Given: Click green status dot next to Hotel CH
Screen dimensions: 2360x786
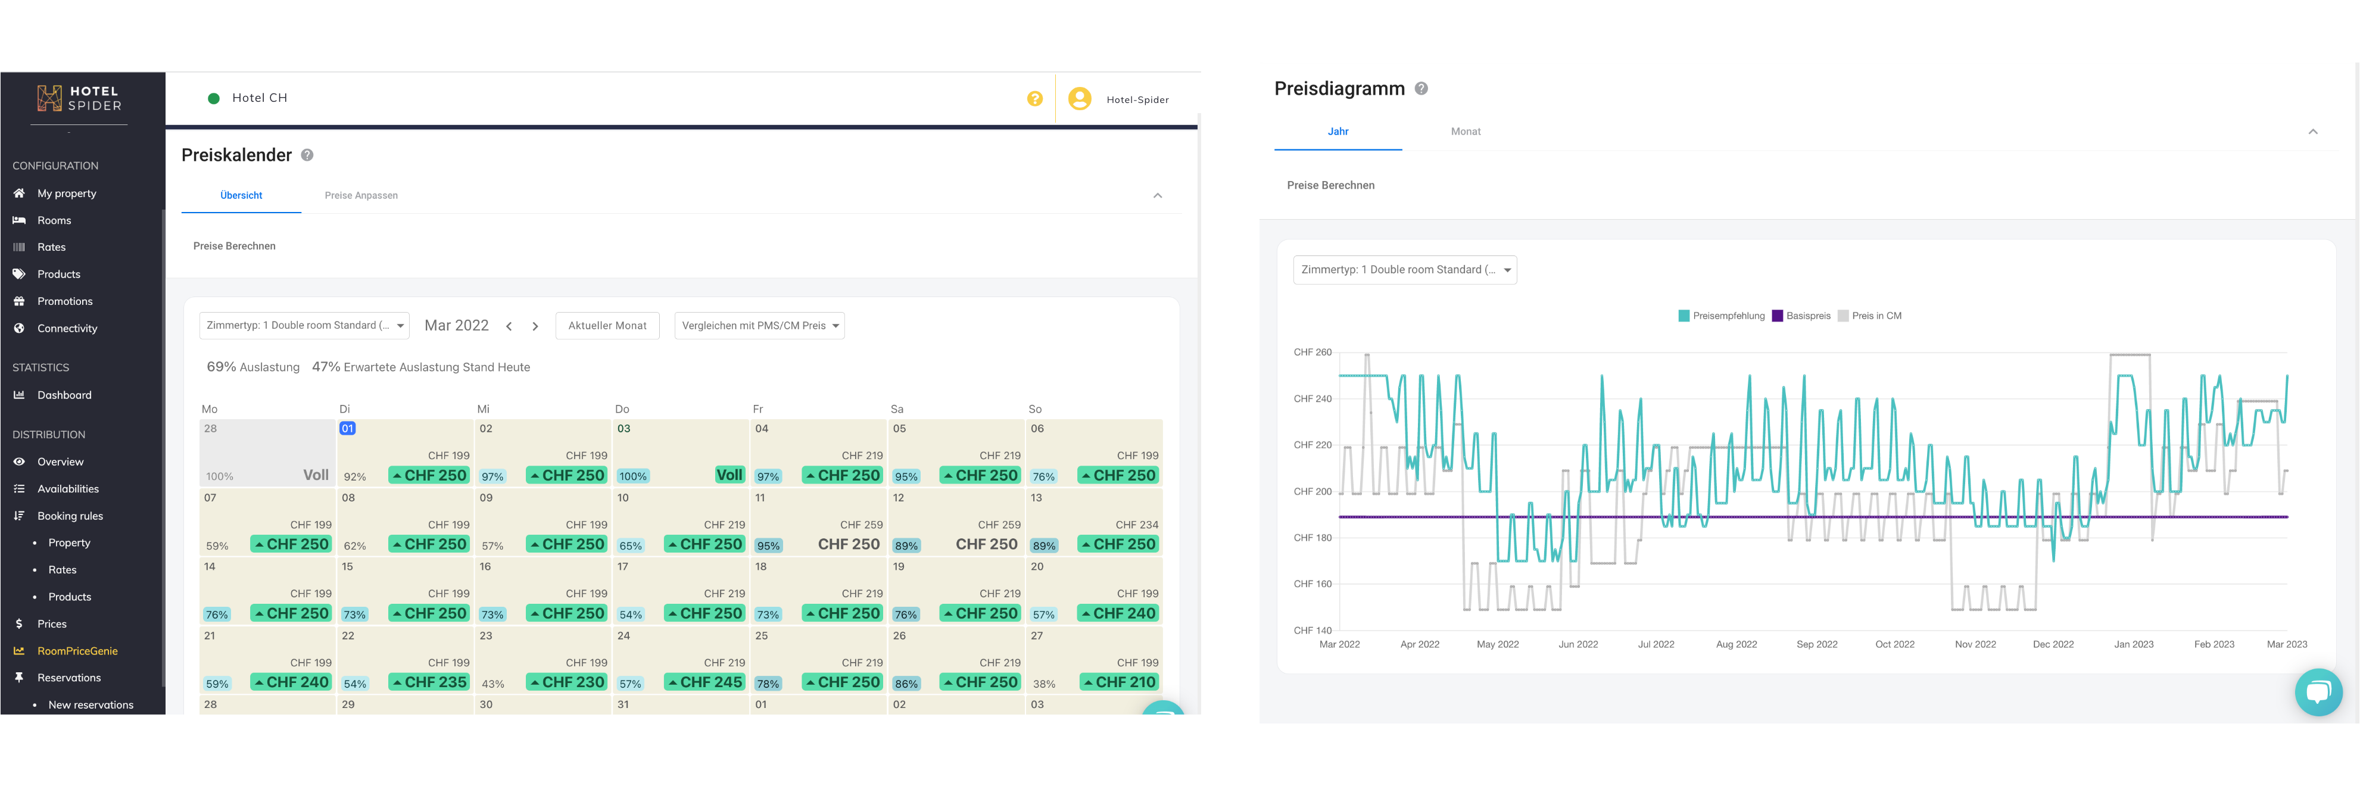Looking at the screenshot, I should [x=213, y=98].
